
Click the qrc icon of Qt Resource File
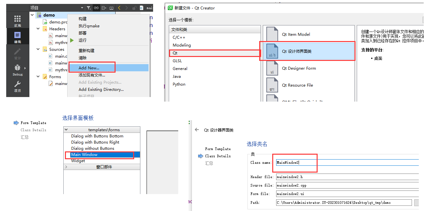(272, 85)
